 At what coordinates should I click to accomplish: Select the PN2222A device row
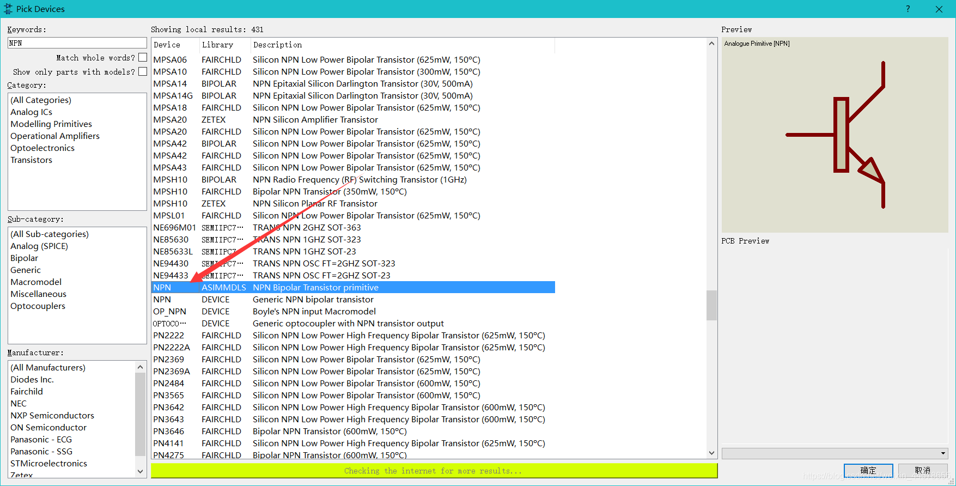[353, 347]
